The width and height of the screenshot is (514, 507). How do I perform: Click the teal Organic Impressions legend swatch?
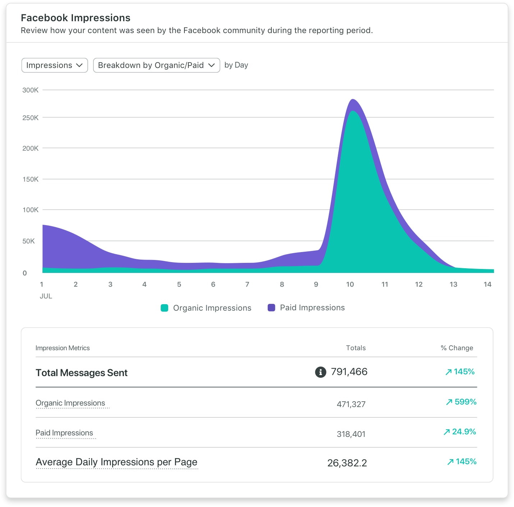coord(164,308)
